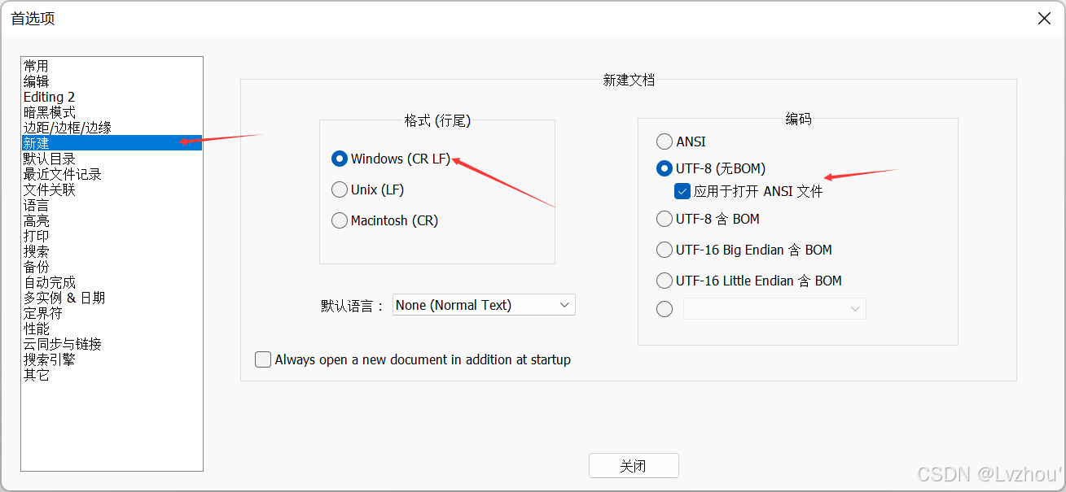Select 文件关联 in the category list
This screenshot has height=492, width=1066.
(x=112, y=189)
